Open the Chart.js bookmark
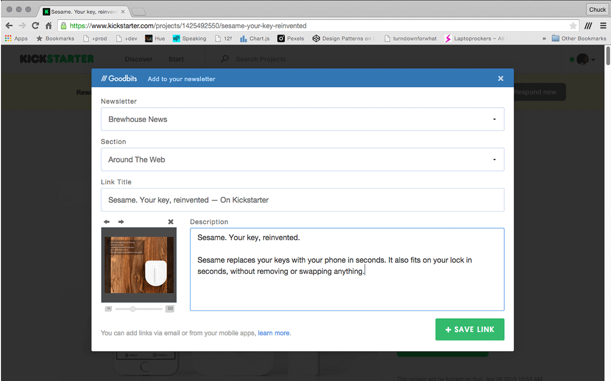 click(255, 39)
